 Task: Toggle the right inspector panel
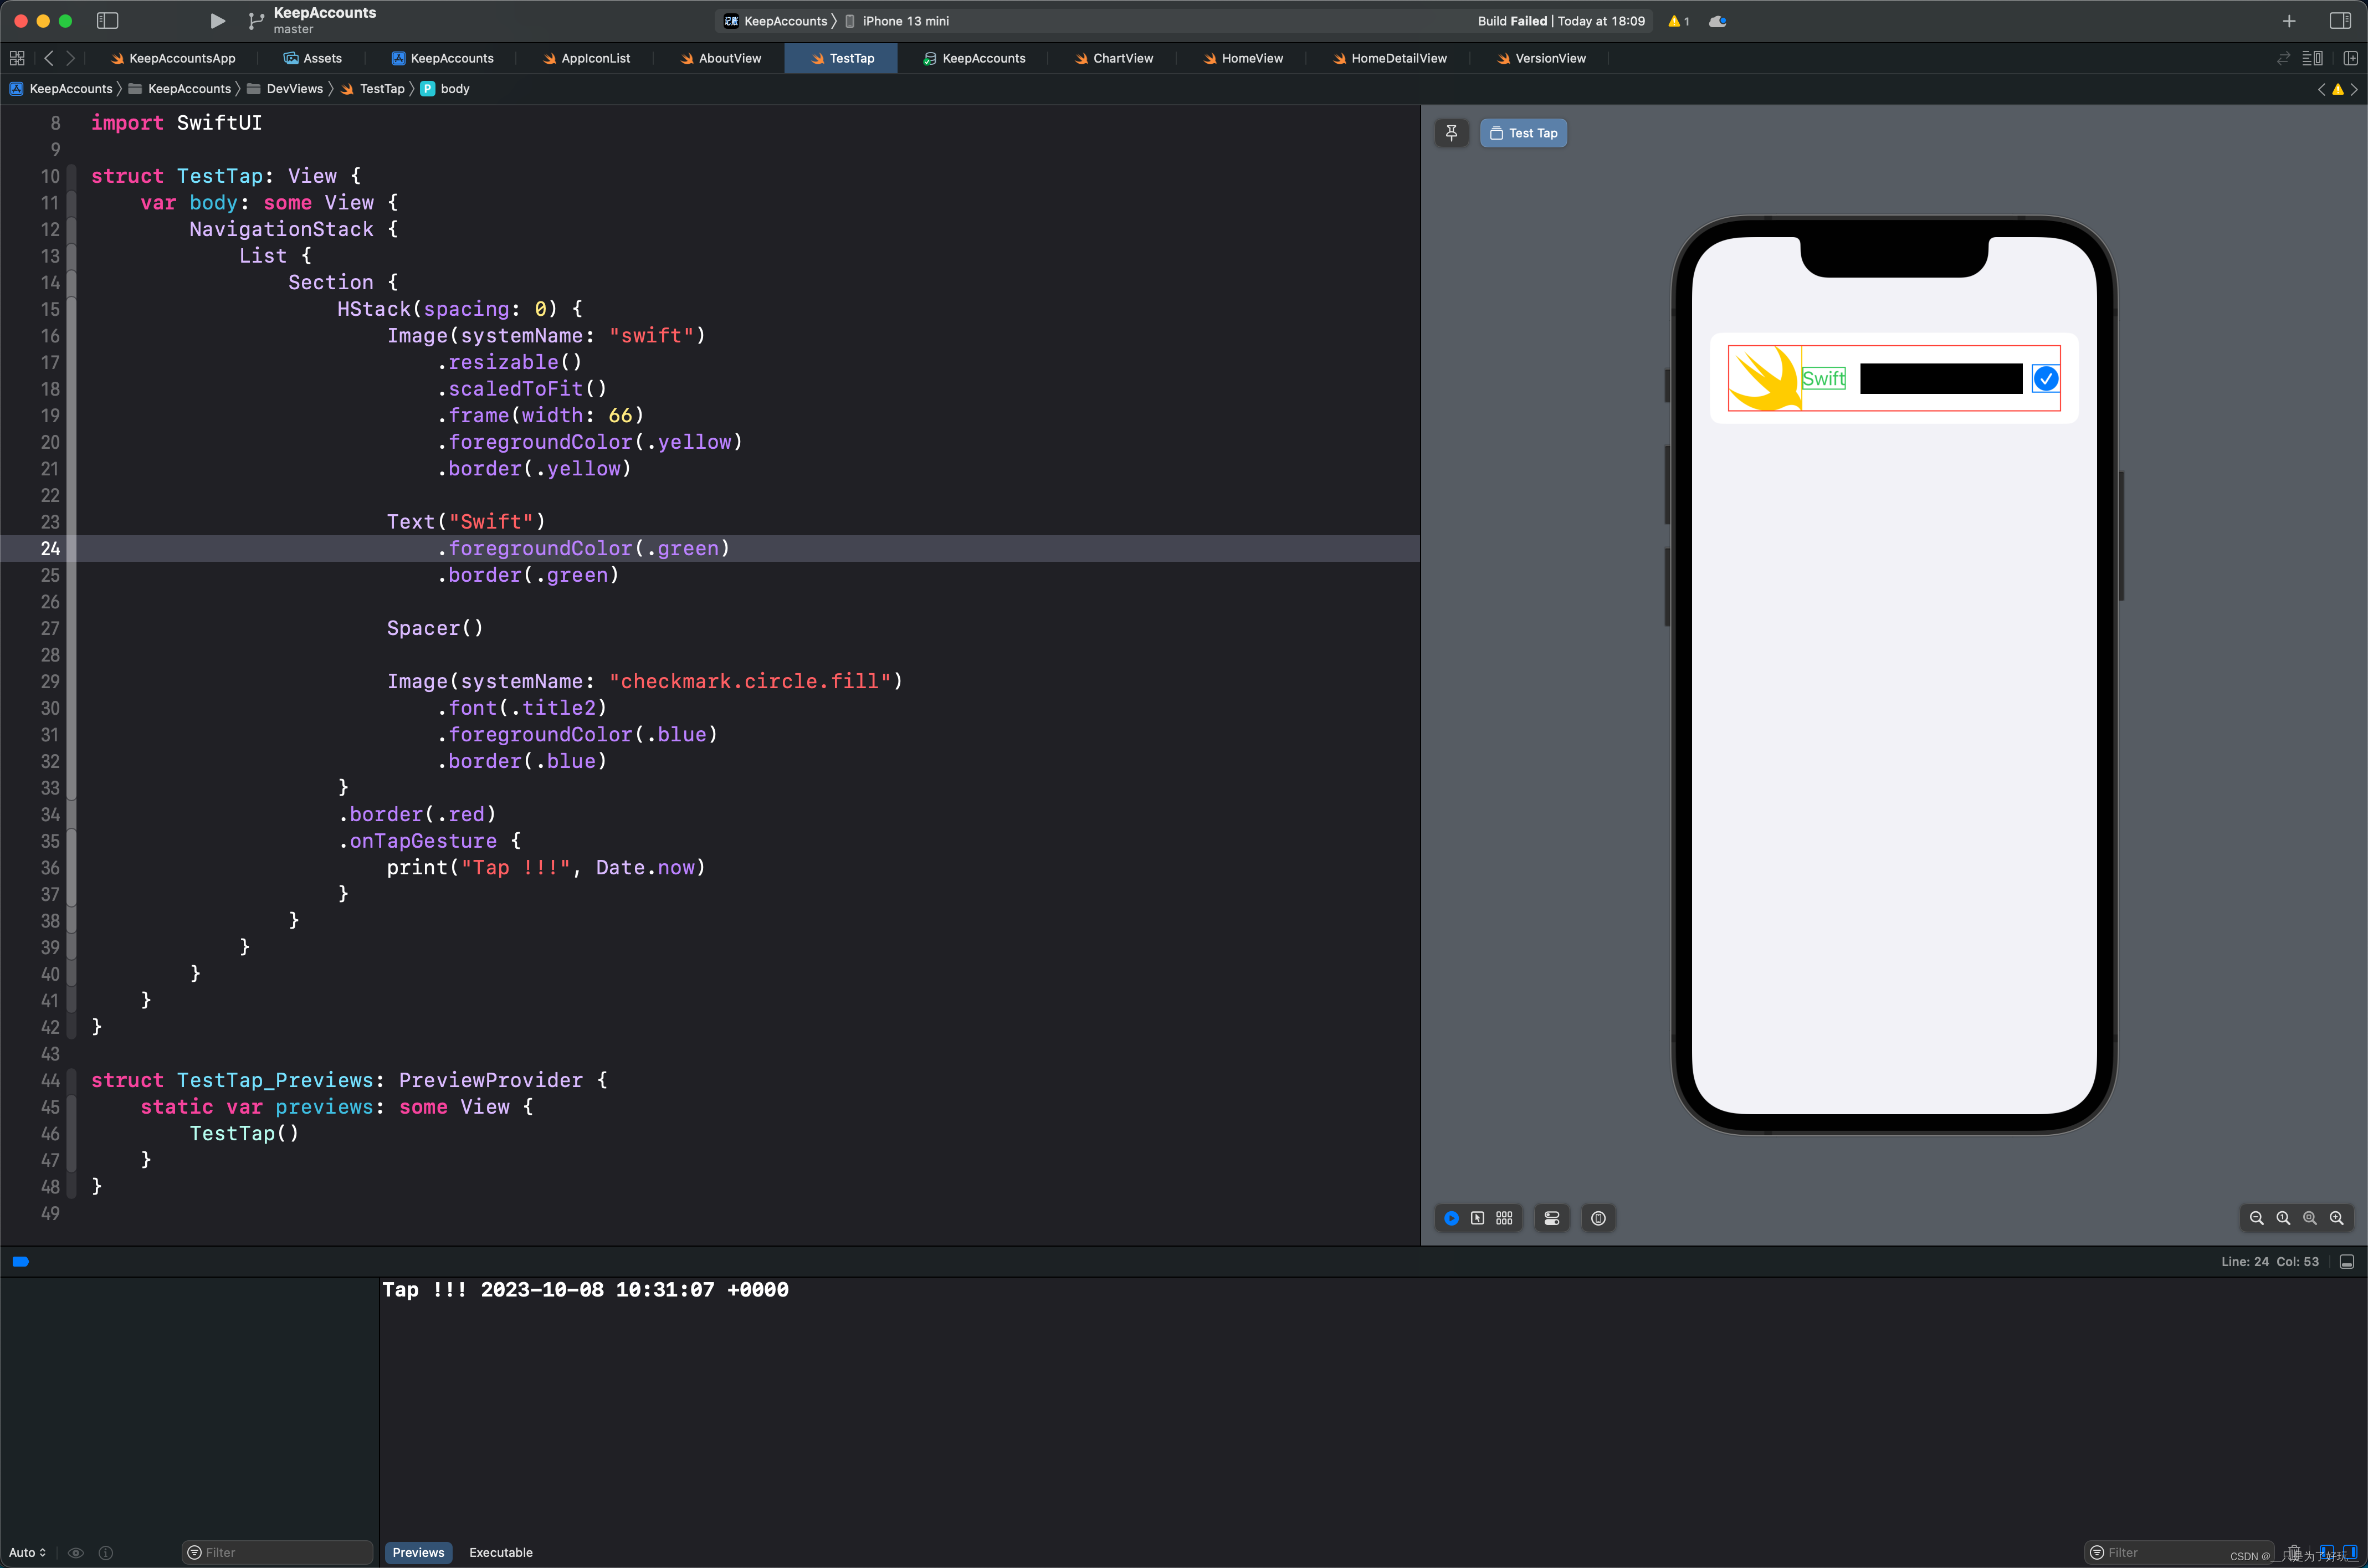2339,21
